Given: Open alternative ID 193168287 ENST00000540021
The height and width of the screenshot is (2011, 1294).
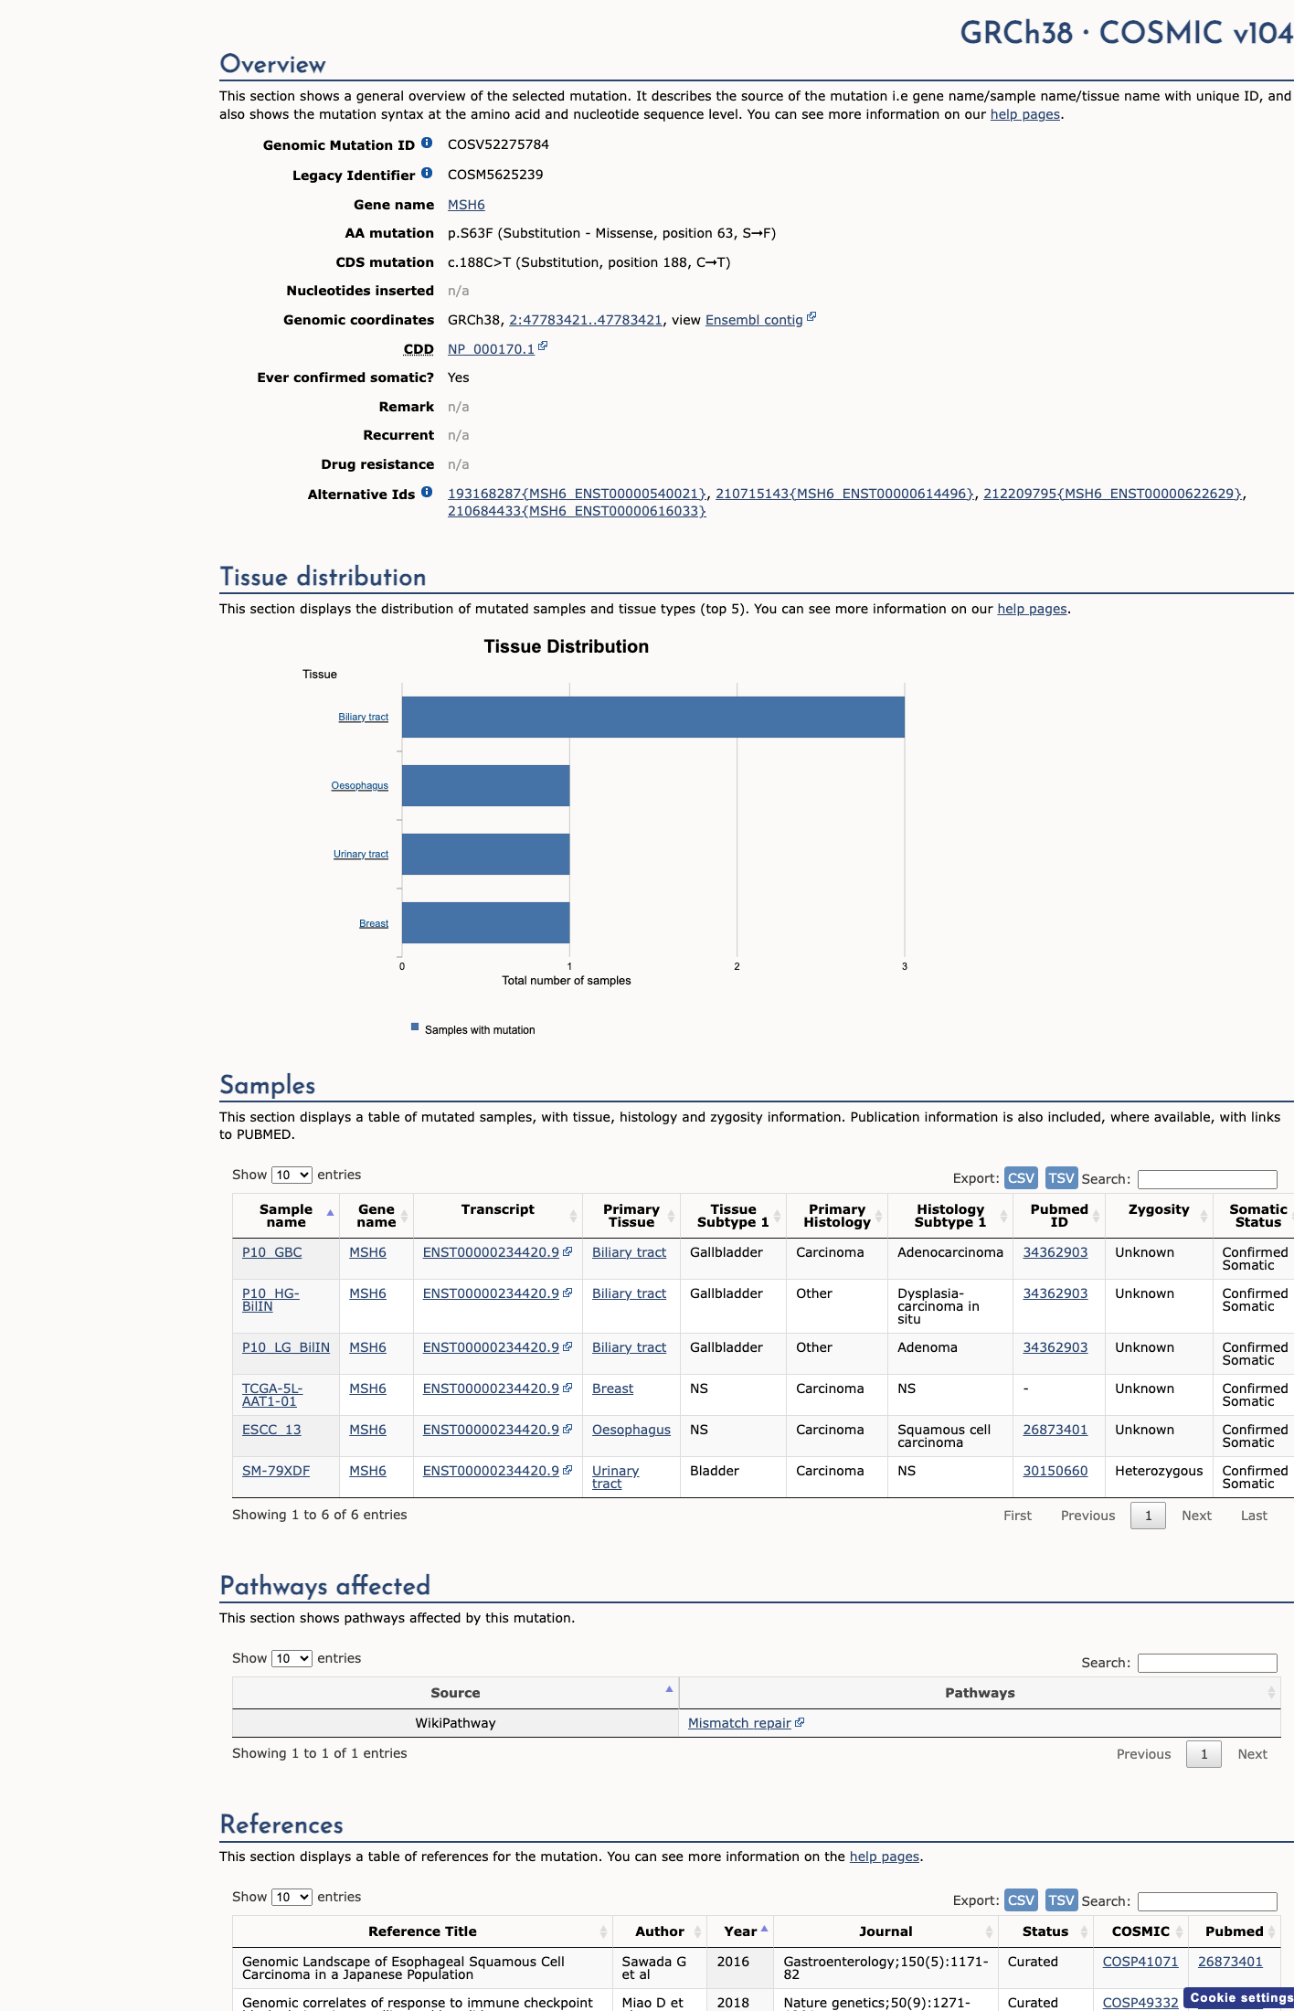Looking at the screenshot, I should [577, 494].
